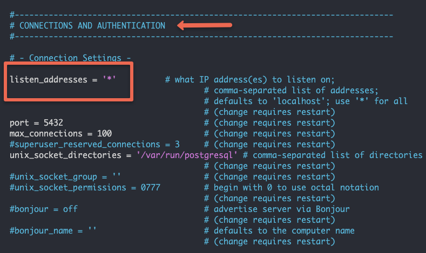The image size is (426, 253).
Task: Click the Connection Settings comment line
Action: coord(70,58)
